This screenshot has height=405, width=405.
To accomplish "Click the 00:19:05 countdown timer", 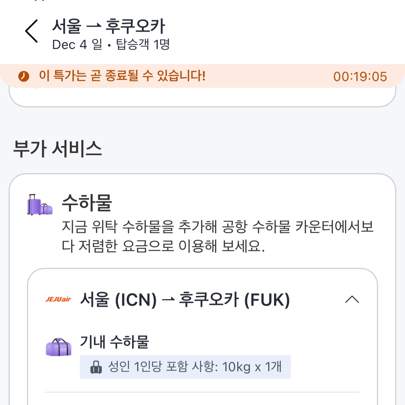I will (360, 76).
